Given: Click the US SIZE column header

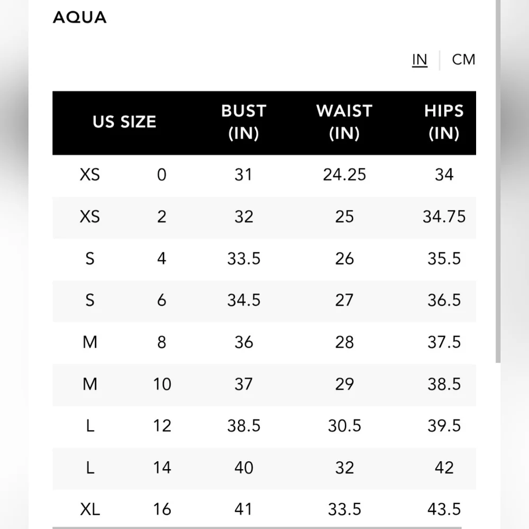Looking at the screenshot, I should tap(124, 122).
